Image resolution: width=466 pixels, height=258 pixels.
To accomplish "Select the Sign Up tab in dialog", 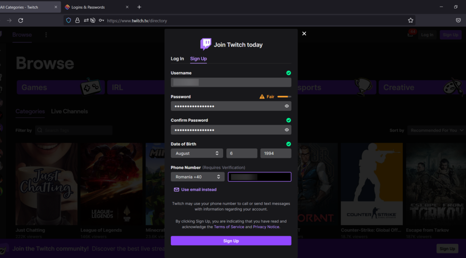I will (x=198, y=59).
